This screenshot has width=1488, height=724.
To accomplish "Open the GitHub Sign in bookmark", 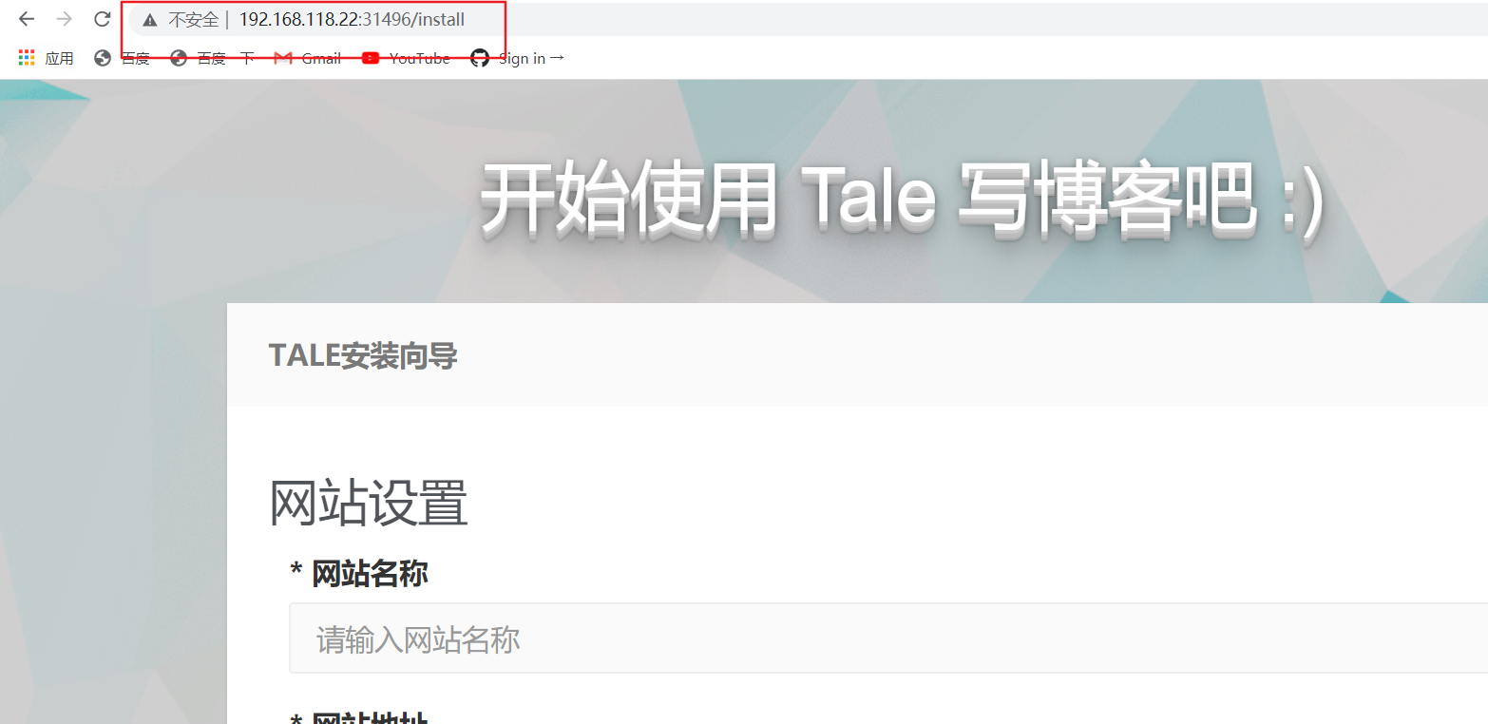I will pos(518,58).
